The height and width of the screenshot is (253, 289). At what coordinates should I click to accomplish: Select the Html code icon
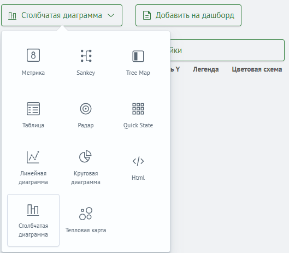tap(138, 161)
